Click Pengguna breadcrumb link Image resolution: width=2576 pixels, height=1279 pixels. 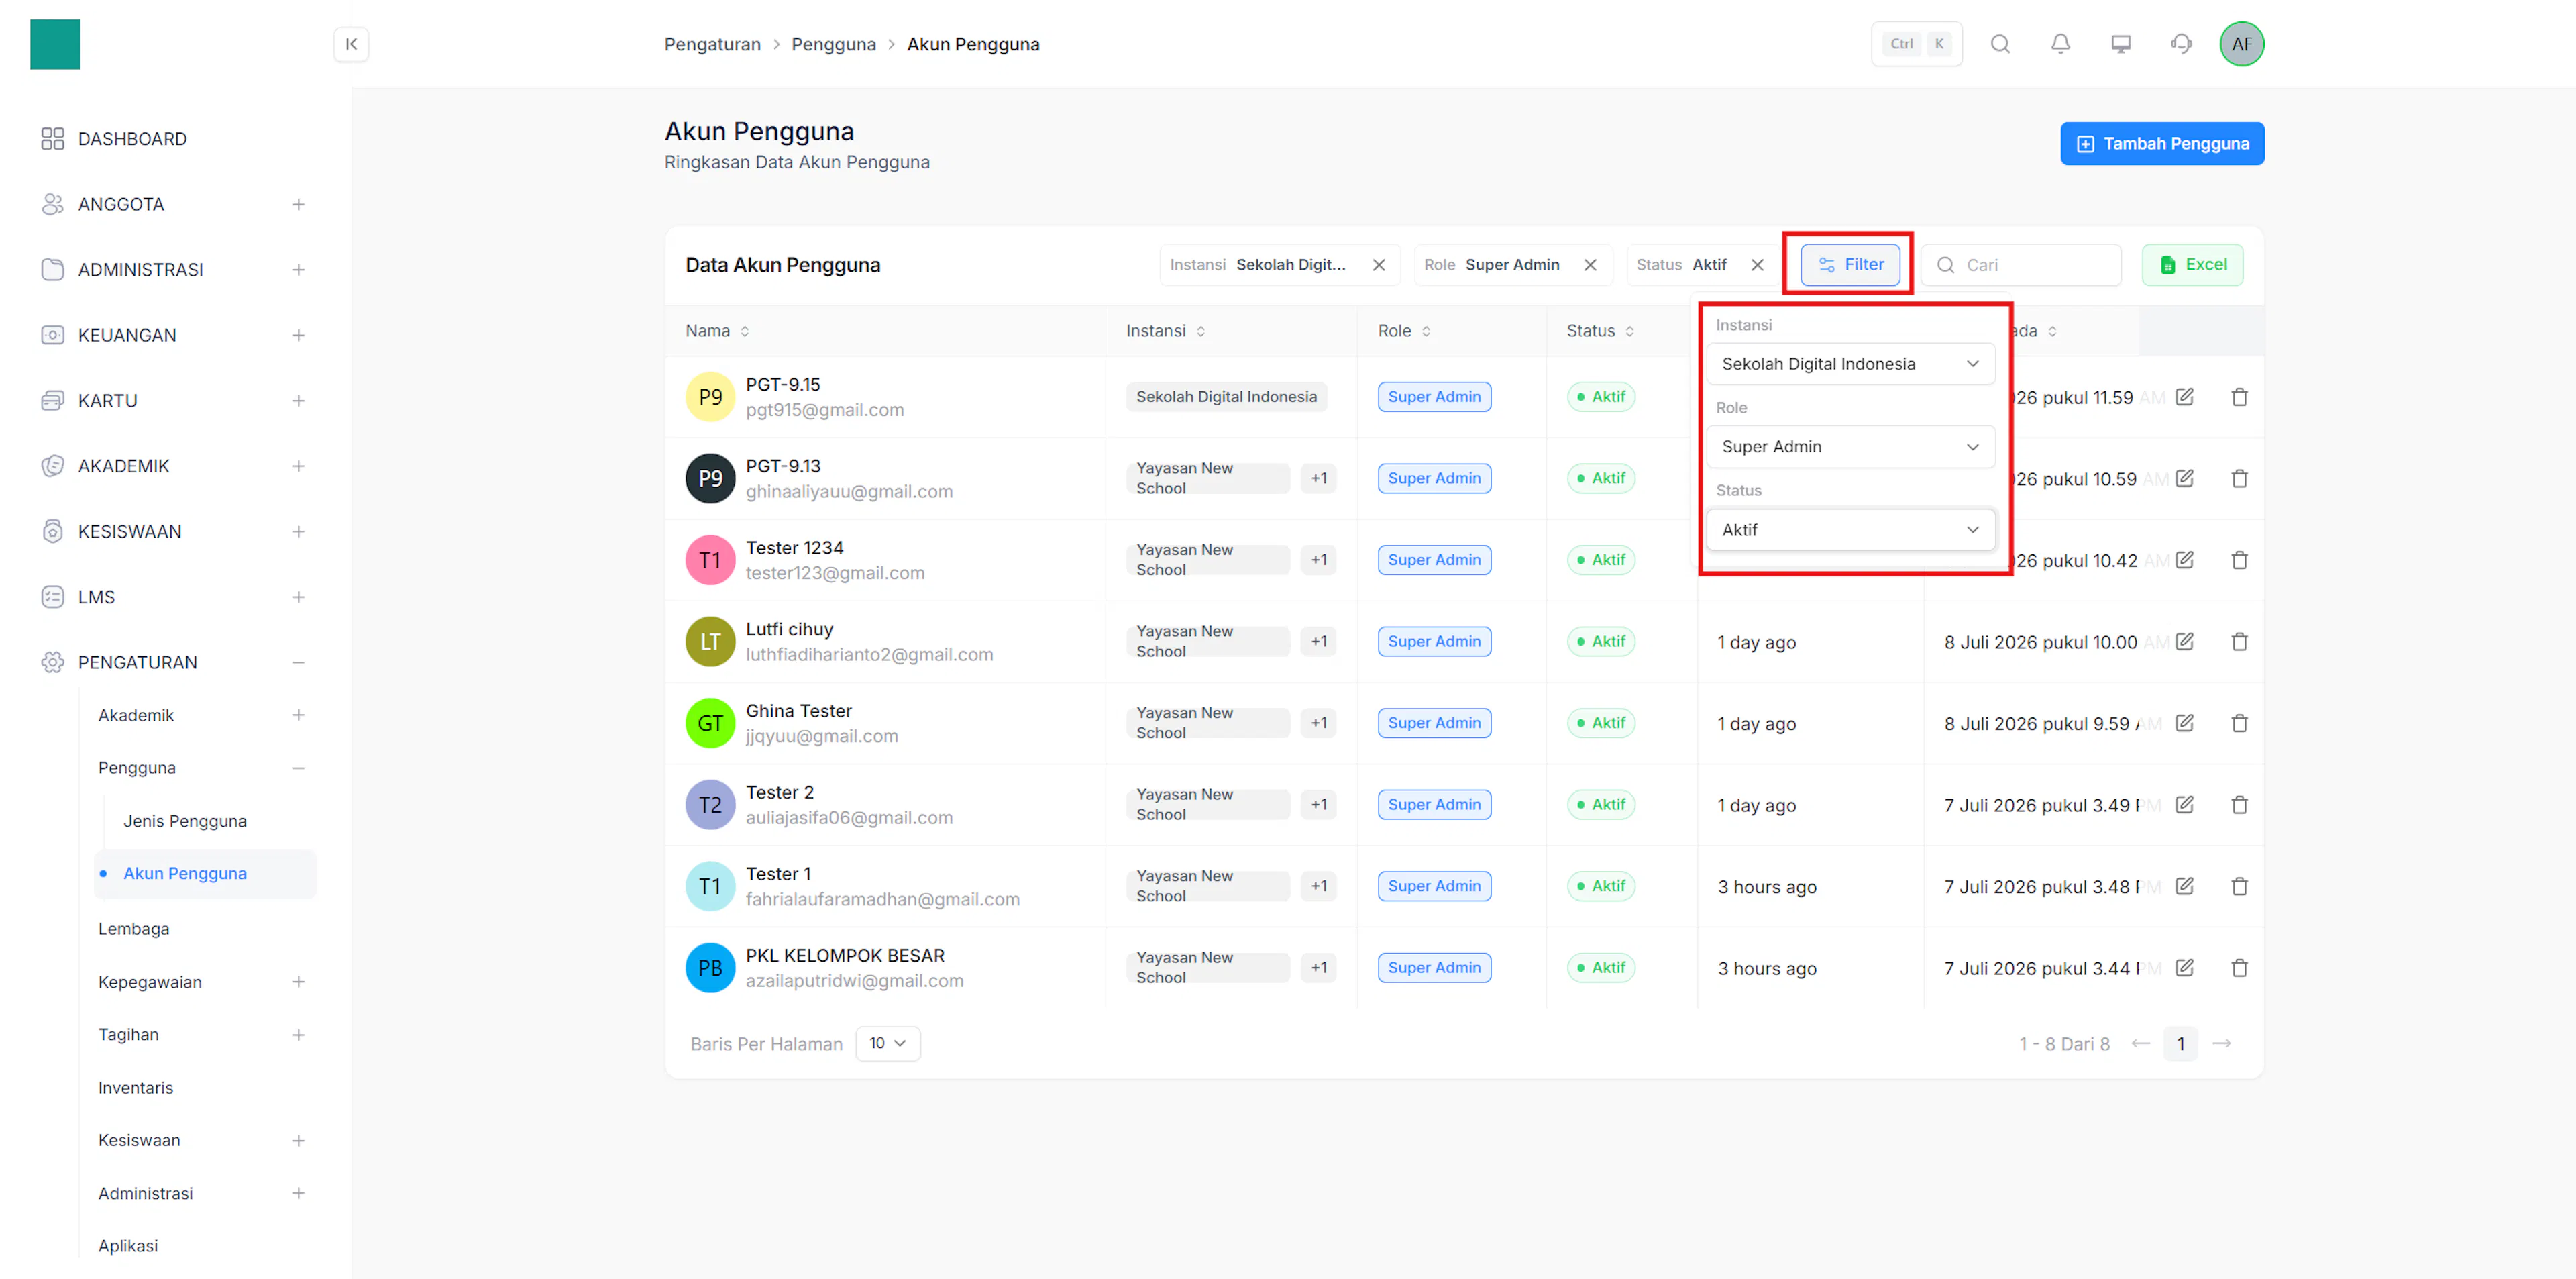point(833,44)
